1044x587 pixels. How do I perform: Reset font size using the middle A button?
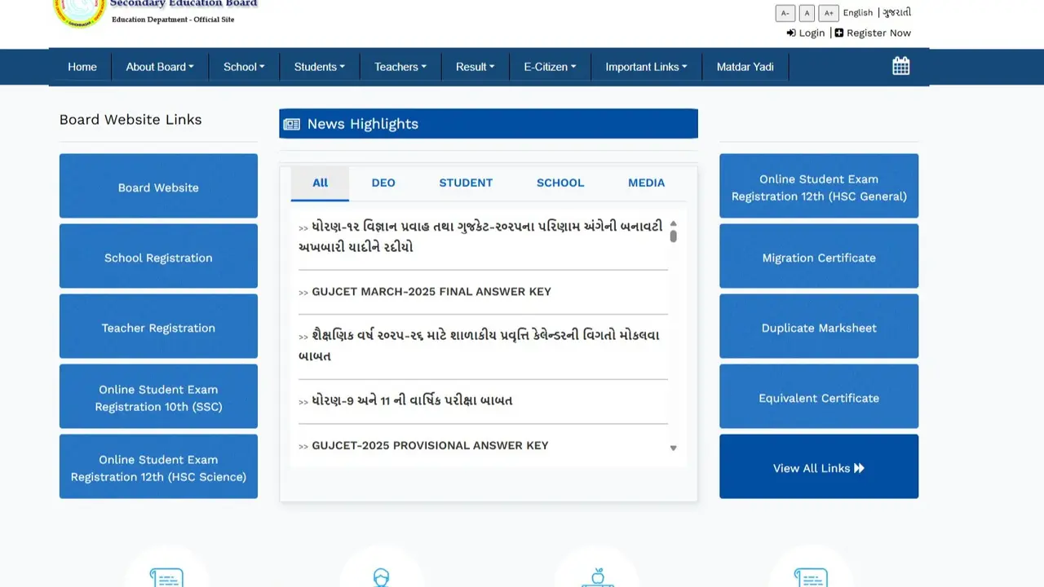(807, 13)
